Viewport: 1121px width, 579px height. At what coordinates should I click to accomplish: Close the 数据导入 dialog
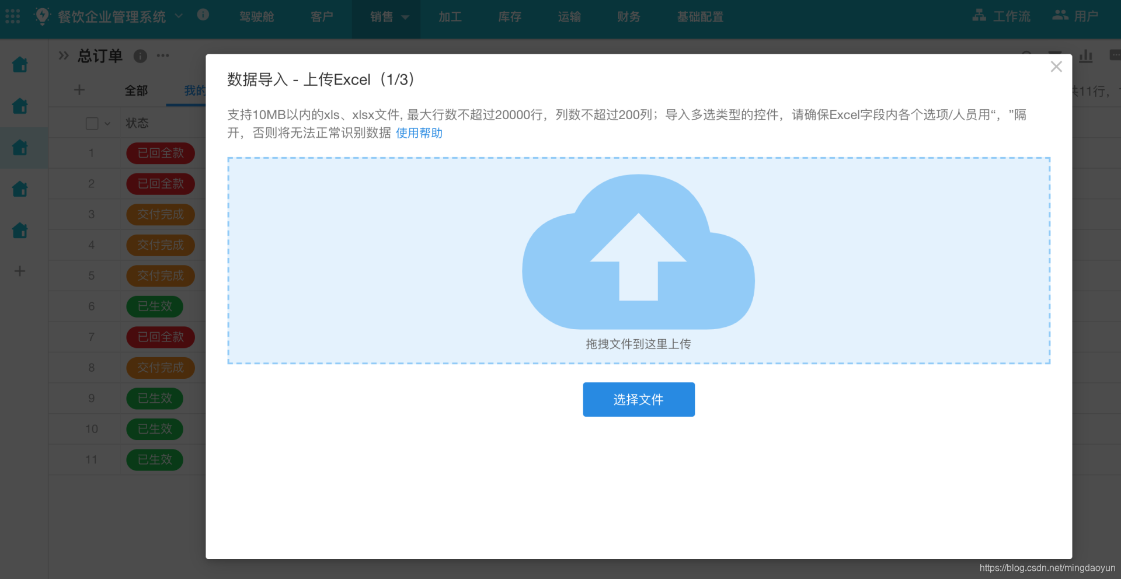click(1056, 67)
